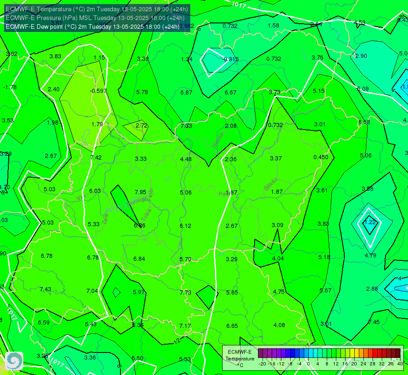Click the map value 3.36
408x375 pixels.
(90, 357)
